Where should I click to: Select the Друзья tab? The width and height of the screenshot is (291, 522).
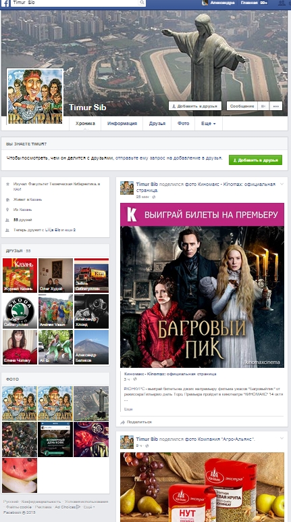157,124
